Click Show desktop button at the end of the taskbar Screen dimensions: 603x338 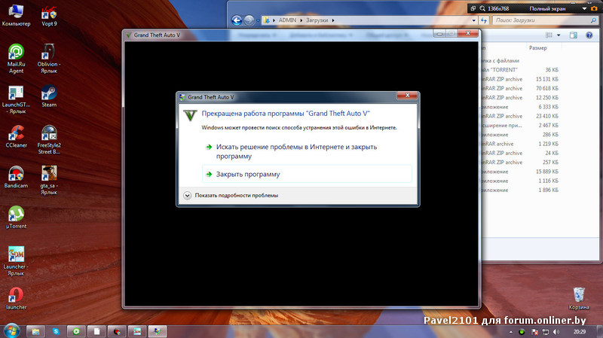(x=600, y=332)
